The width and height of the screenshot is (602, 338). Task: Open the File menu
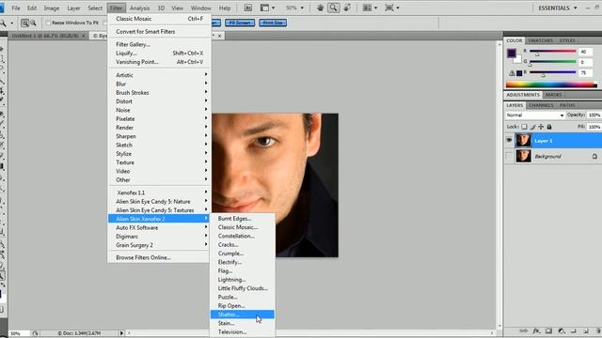[16, 8]
